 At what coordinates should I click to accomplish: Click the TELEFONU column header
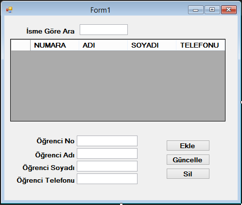201,45
